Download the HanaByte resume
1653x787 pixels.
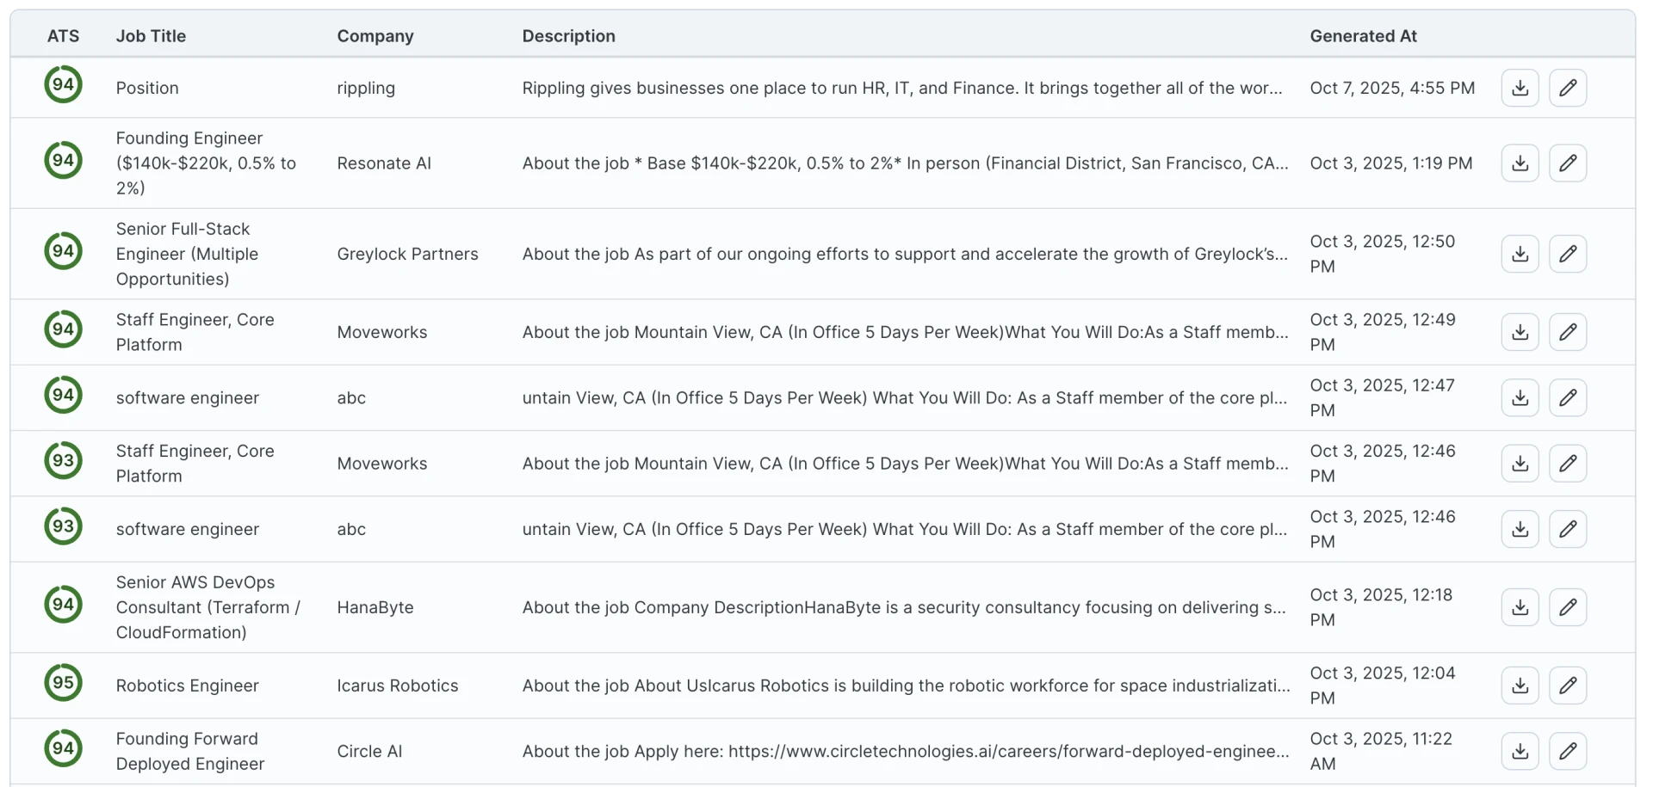(x=1520, y=607)
